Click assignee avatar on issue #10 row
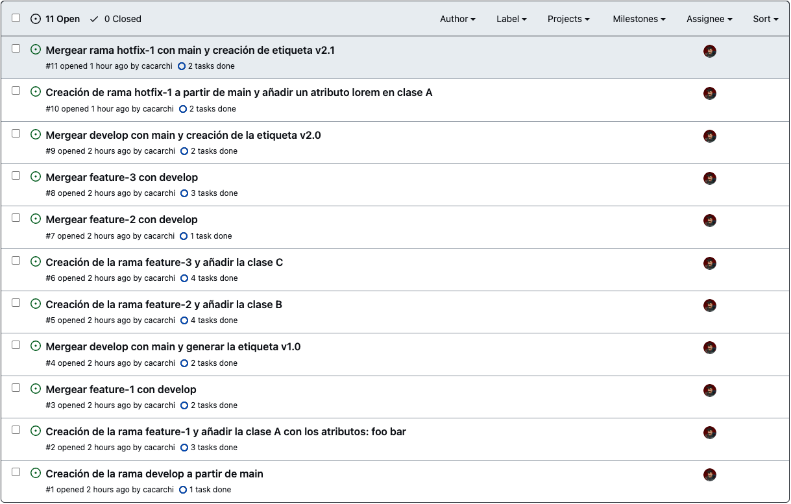The image size is (791, 504). point(710,93)
